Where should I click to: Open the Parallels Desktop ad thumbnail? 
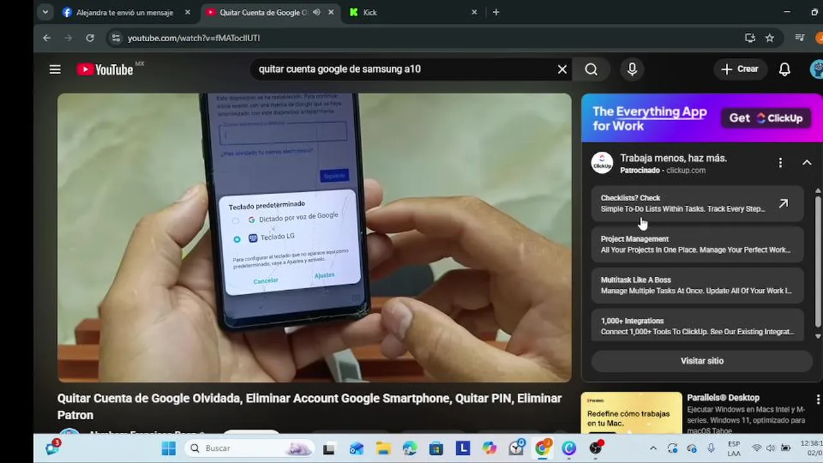(631, 413)
